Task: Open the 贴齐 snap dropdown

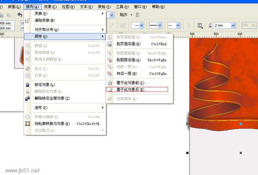Action: 131,15
